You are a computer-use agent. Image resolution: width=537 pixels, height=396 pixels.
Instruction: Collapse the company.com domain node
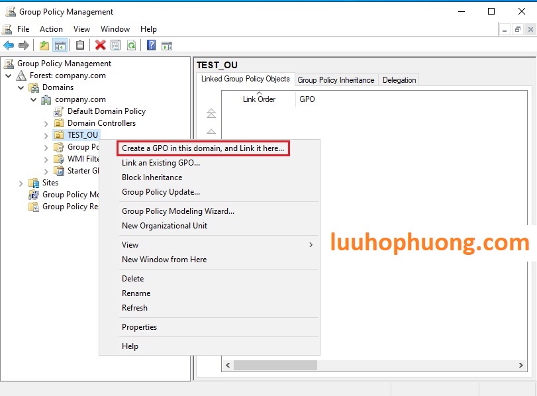coord(32,99)
